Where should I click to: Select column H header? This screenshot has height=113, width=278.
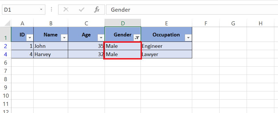pyautogui.click(x=260, y=23)
